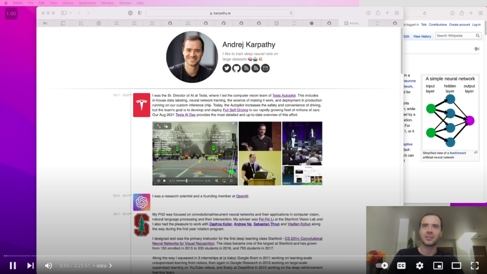Follow the Tesla Autopilot link
The image size is (487, 274).
pos(284,95)
